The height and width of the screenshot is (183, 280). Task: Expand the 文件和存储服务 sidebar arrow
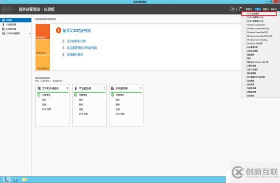(30, 33)
